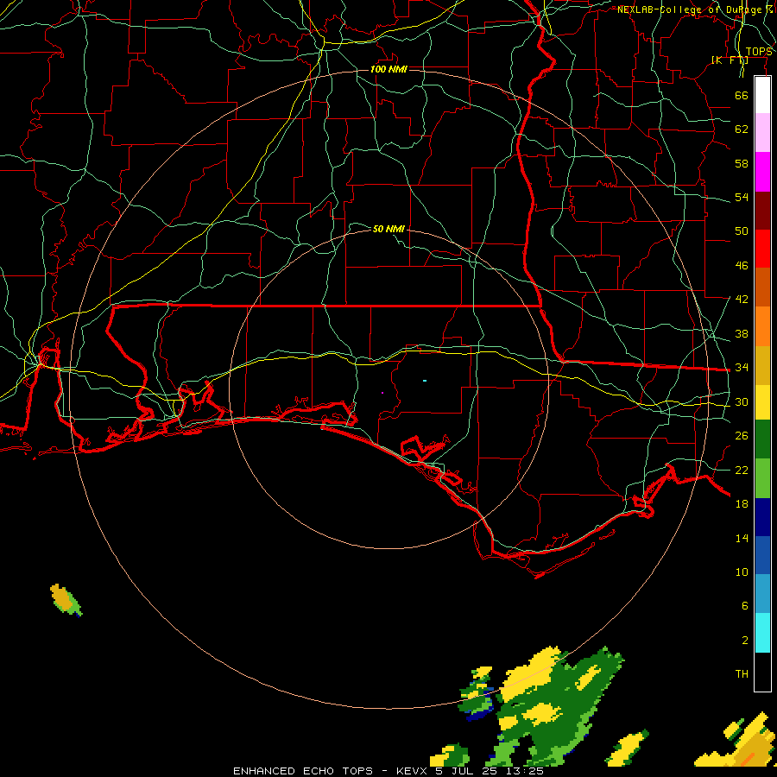Click the white swatch at legend top
The height and width of the screenshot is (777, 777).
(762, 95)
